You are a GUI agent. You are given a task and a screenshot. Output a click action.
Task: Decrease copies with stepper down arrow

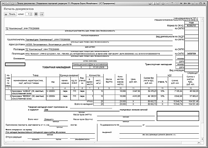pos(31,15)
